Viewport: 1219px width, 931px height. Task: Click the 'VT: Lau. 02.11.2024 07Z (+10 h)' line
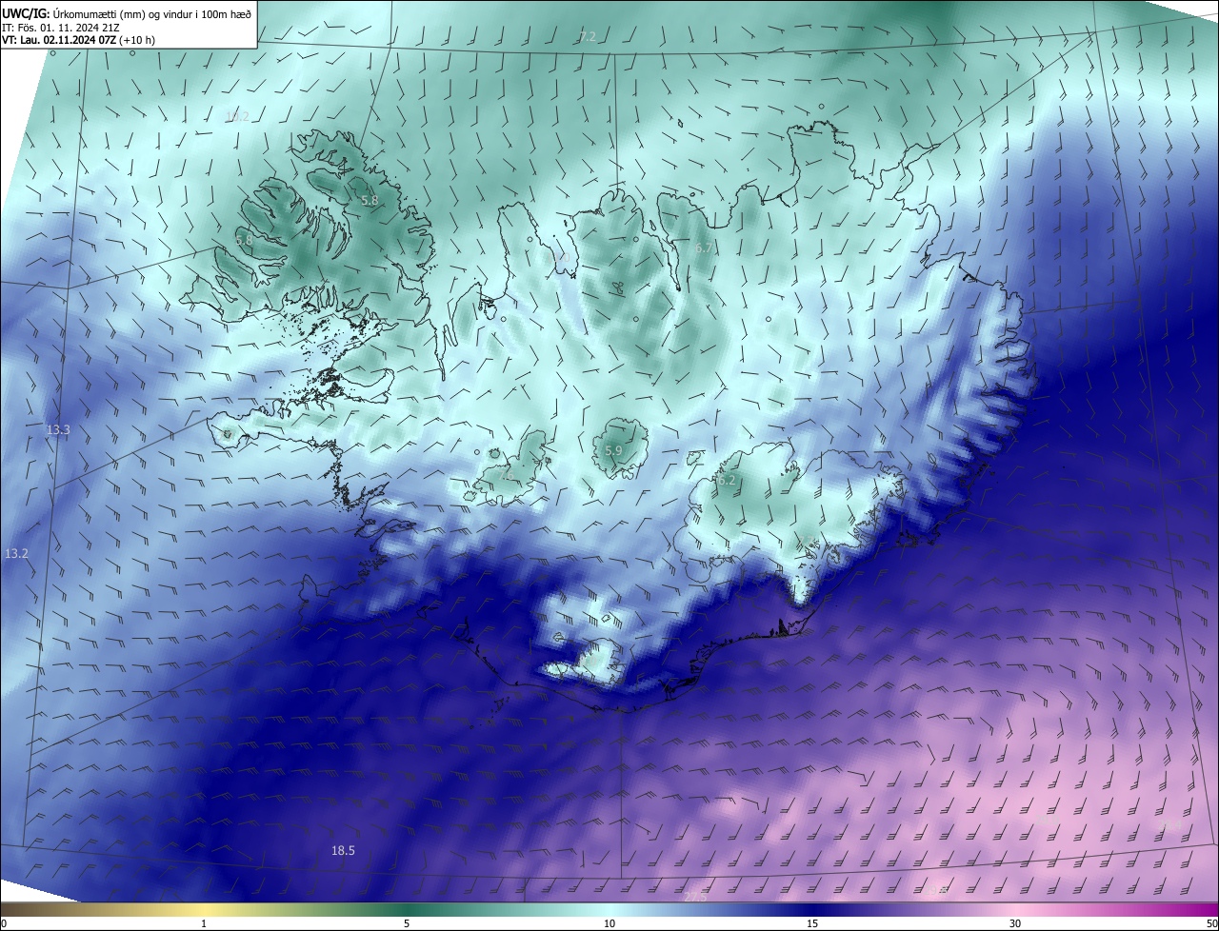[79, 40]
